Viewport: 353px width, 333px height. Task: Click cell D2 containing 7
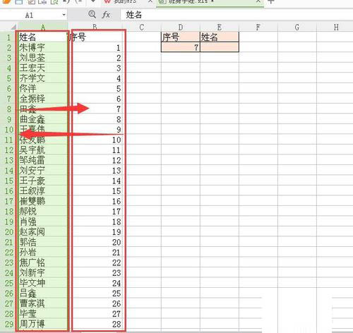[x=181, y=47]
